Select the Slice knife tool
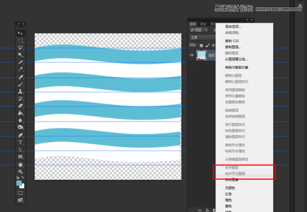The width and height of the screenshot is (307, 212). tap(20, 62)
